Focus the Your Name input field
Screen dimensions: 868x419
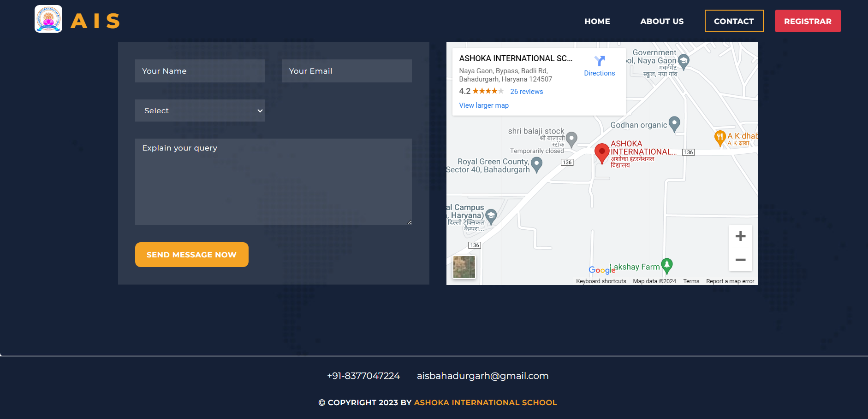[200, 71]
